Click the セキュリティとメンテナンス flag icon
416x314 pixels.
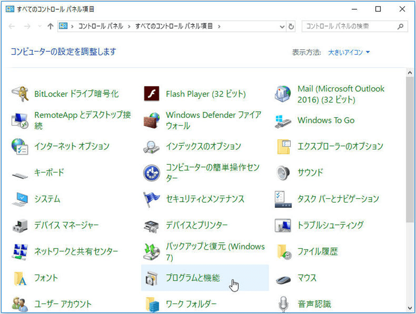(152, 199)
